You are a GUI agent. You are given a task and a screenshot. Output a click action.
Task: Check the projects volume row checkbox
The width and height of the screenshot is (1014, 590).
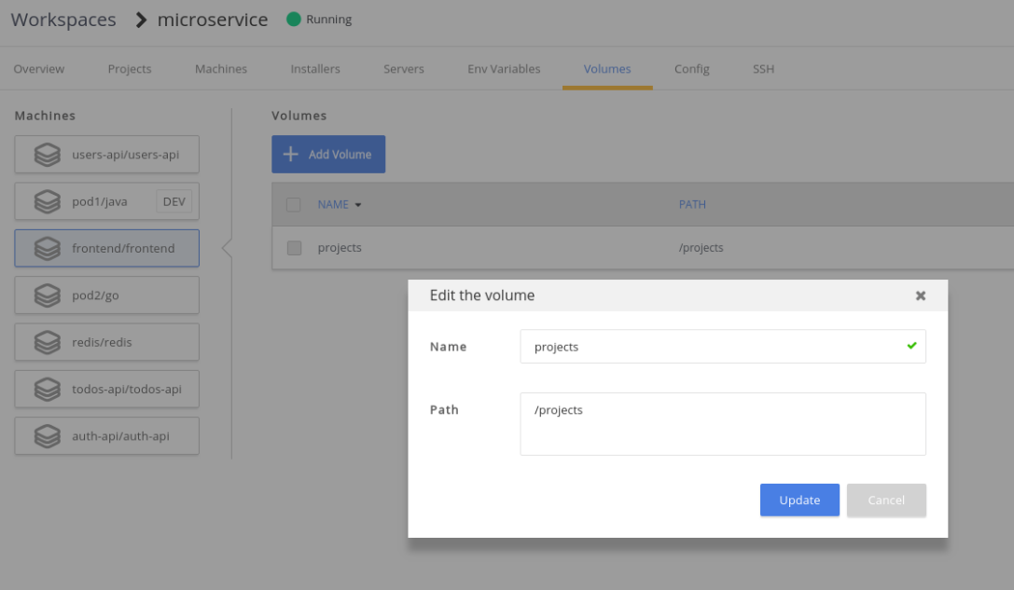click(294, 248)
